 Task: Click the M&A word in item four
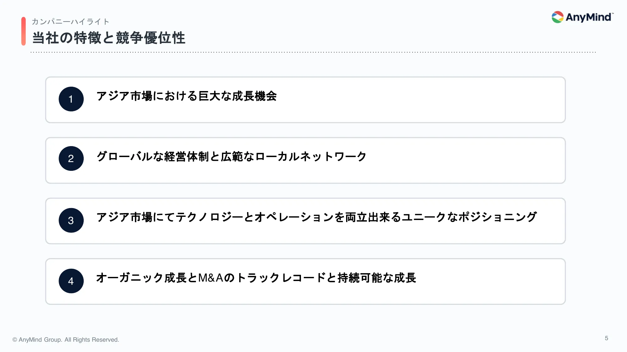[211, 278]
